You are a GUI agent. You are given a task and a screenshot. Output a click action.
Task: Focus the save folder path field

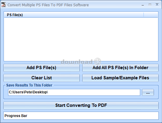coord(74,92)
